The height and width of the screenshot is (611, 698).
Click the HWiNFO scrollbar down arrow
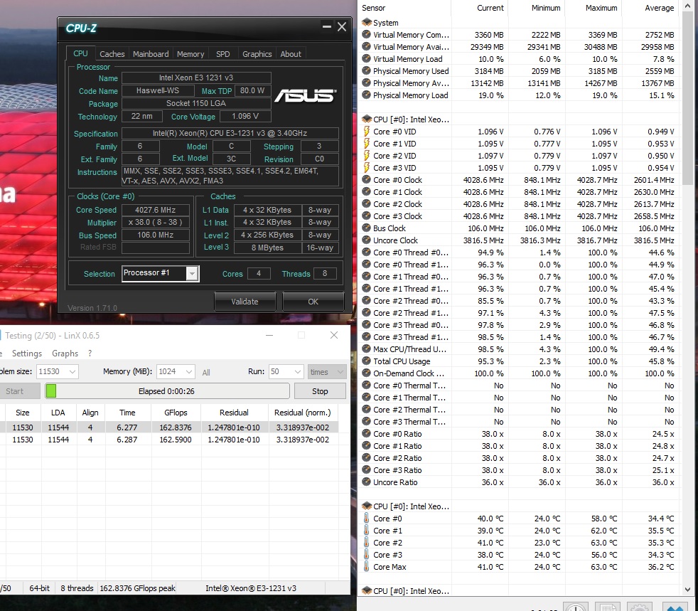688,590
